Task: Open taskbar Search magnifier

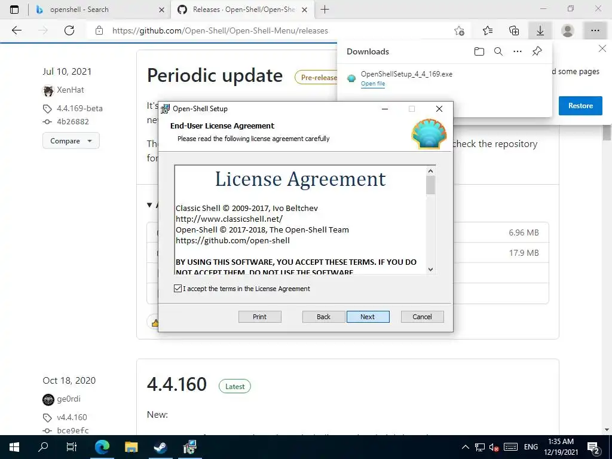Action: [43, 447]
